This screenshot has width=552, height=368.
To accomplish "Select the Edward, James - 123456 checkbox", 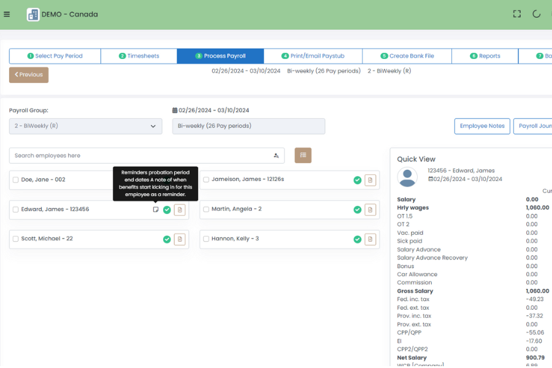I will pyautogui.click(x=15, y=210).
